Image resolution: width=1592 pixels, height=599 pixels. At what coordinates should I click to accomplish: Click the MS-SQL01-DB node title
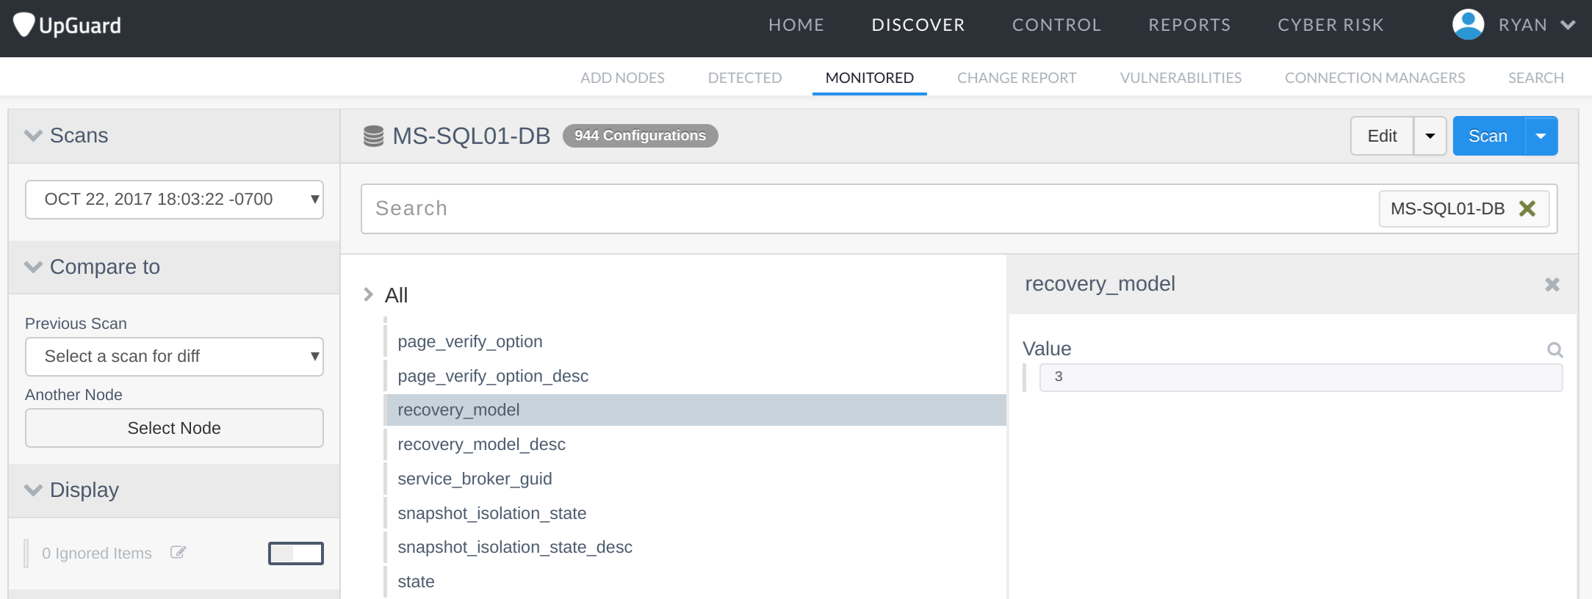(x=471, y=136)
